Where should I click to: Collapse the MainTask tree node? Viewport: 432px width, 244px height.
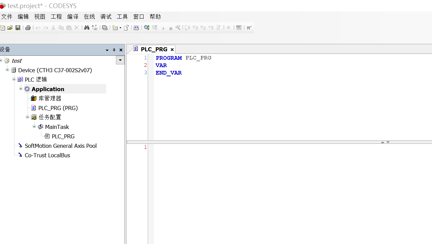tap(34, 127)
